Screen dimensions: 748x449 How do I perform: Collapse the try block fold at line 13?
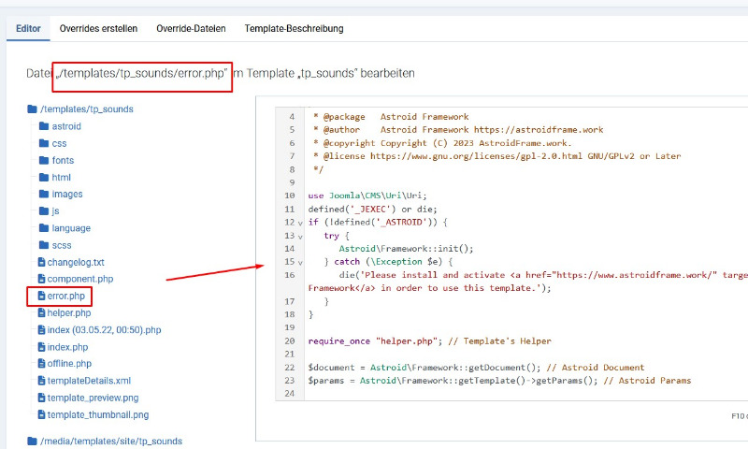(x=300, y=236)
